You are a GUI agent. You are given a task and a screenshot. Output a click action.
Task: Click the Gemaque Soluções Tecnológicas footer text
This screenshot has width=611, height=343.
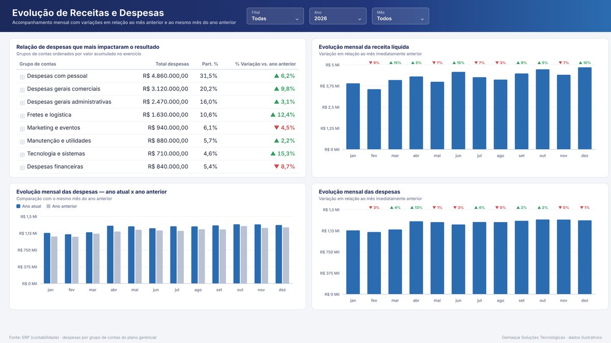[x=551, y=337]
